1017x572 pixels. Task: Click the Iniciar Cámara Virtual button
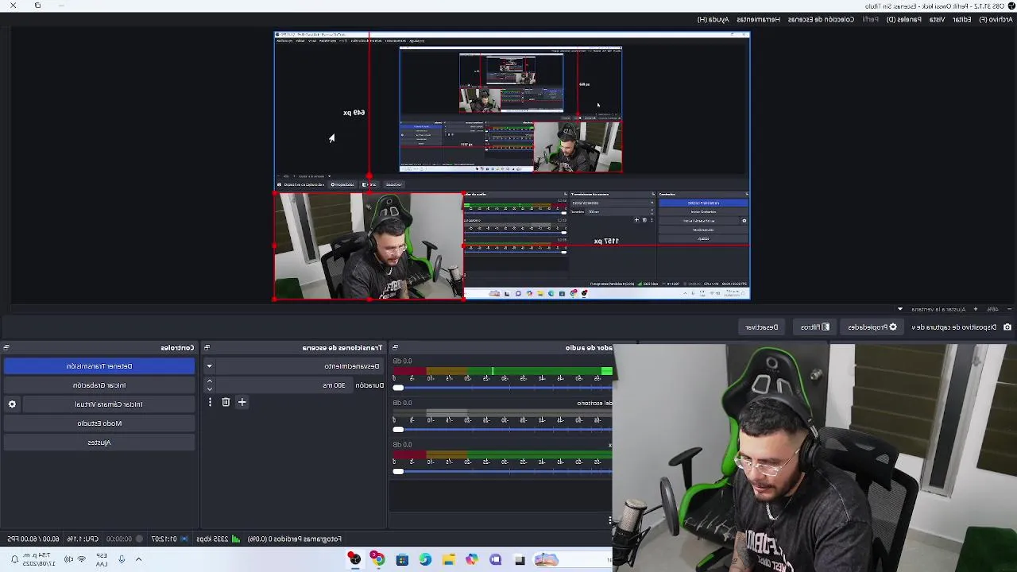pos(109,404)
